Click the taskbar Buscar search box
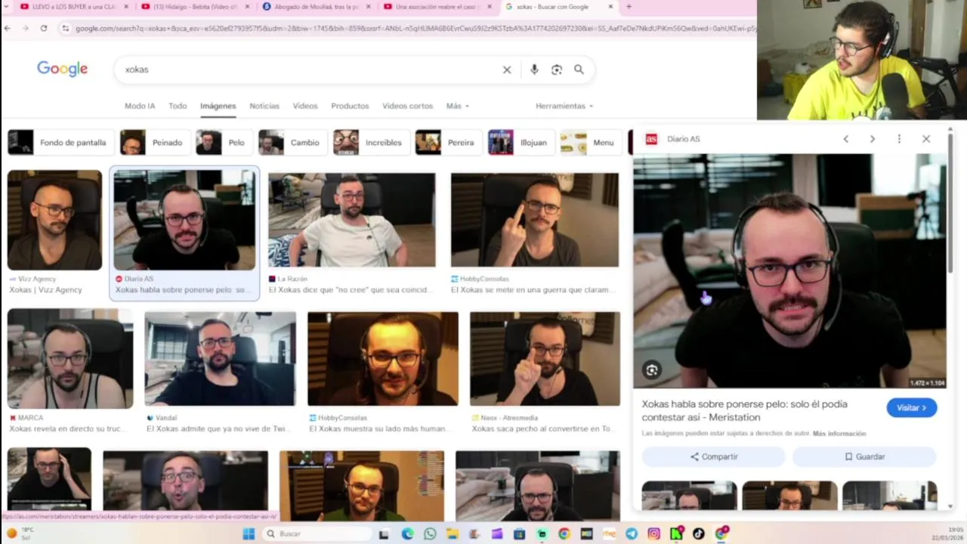The width and height of the screenshot is (967, 544). click(x=315, y=534)
